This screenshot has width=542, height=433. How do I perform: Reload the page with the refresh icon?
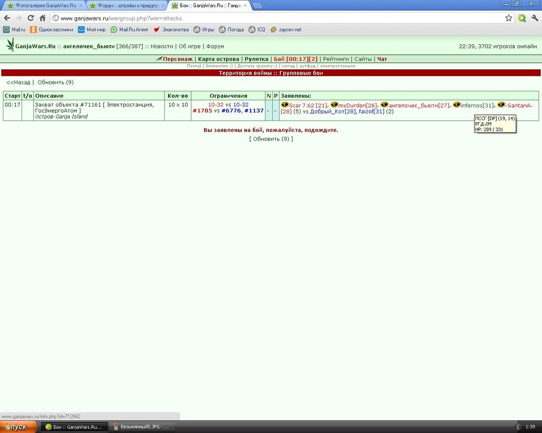pyautogui.click(x=30, y=18)
